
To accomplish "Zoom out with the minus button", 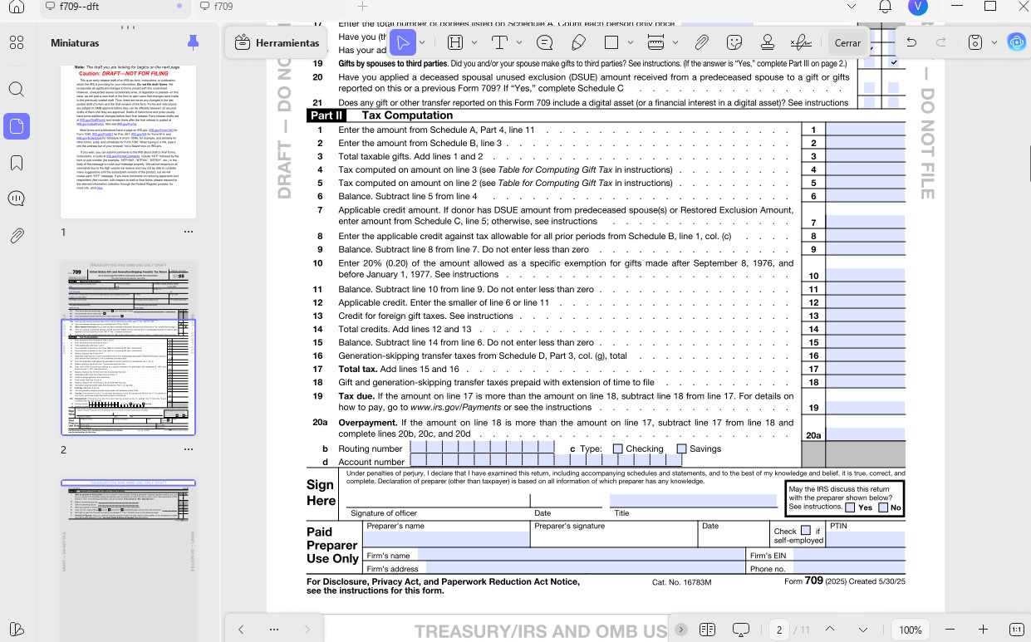I will [950, 630].
